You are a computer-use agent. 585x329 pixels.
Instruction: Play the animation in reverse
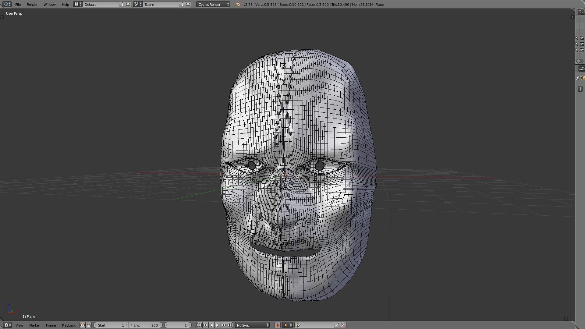click(211, 325)
